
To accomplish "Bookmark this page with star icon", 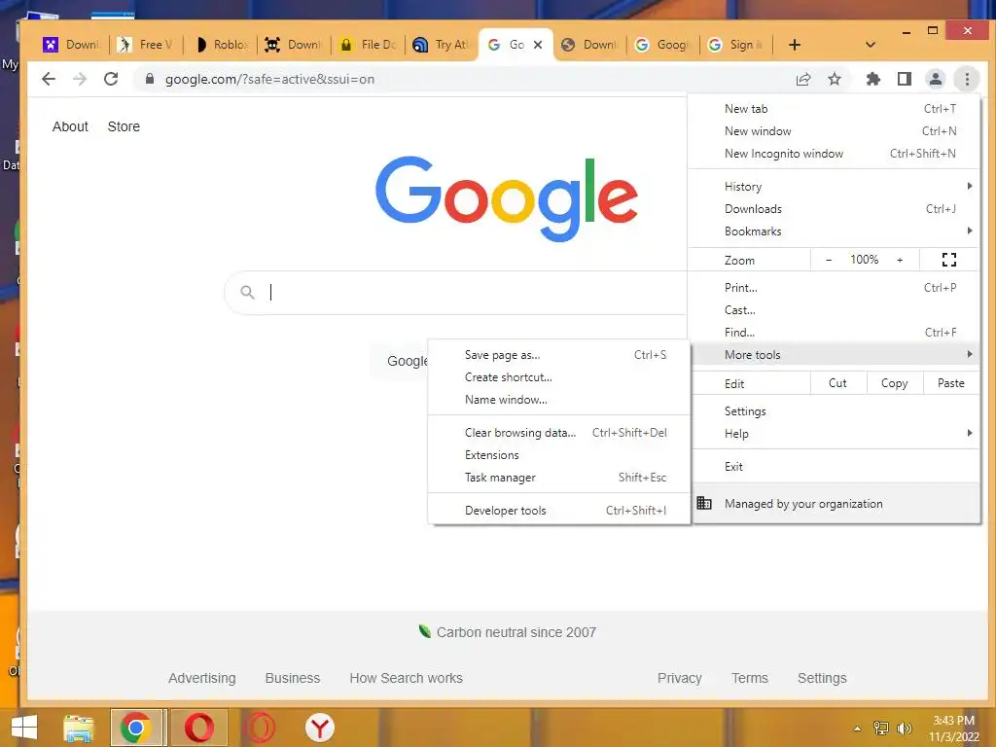I will [834, 79].
